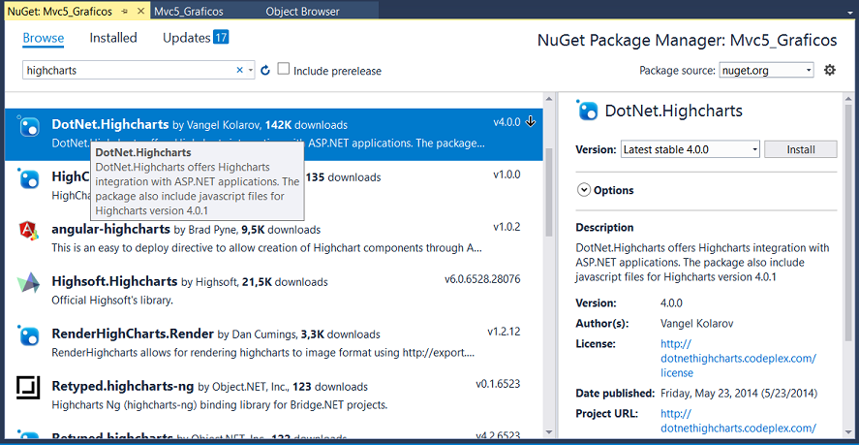This screenshot has height=445, width=859.
Task: Click the v6.0.6528.28076 version text
Action: tap(482, 279)
